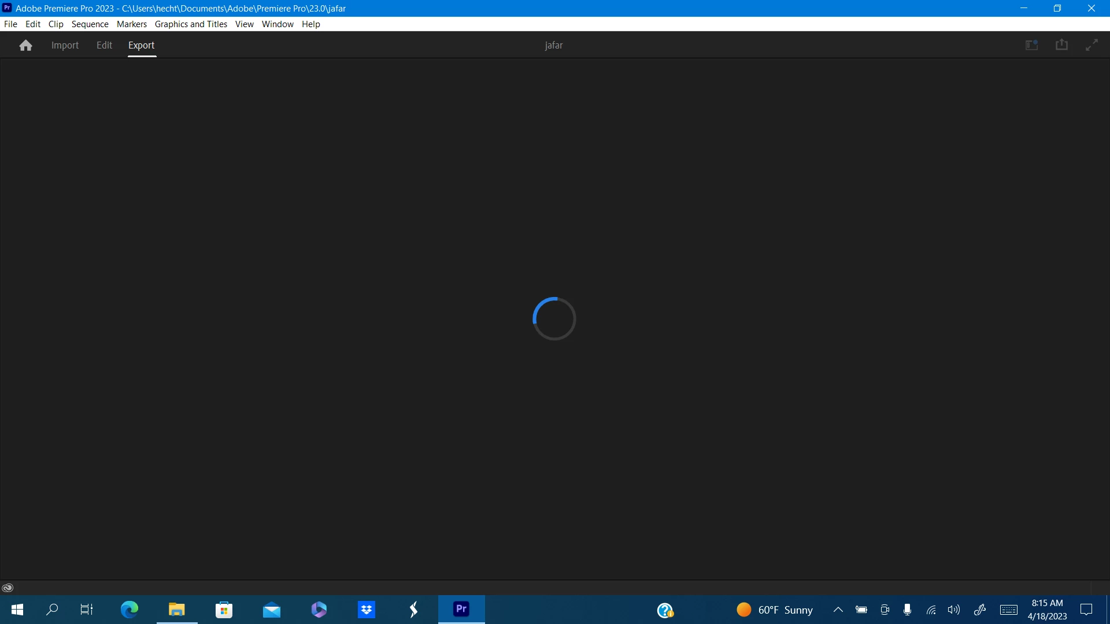Open the Window menu
Viewport: 1110px width, 624px height.
277,24
